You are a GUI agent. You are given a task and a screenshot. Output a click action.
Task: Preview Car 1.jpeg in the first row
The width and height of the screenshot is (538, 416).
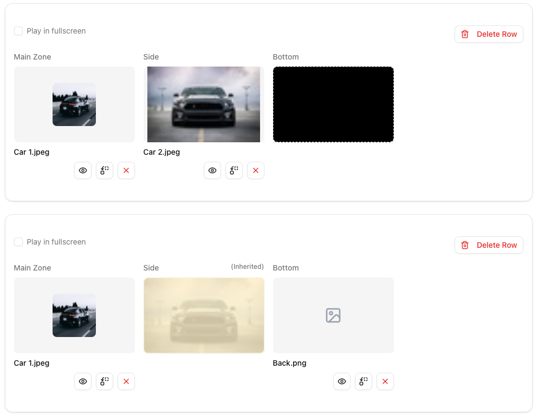click(x=83, y=170)
